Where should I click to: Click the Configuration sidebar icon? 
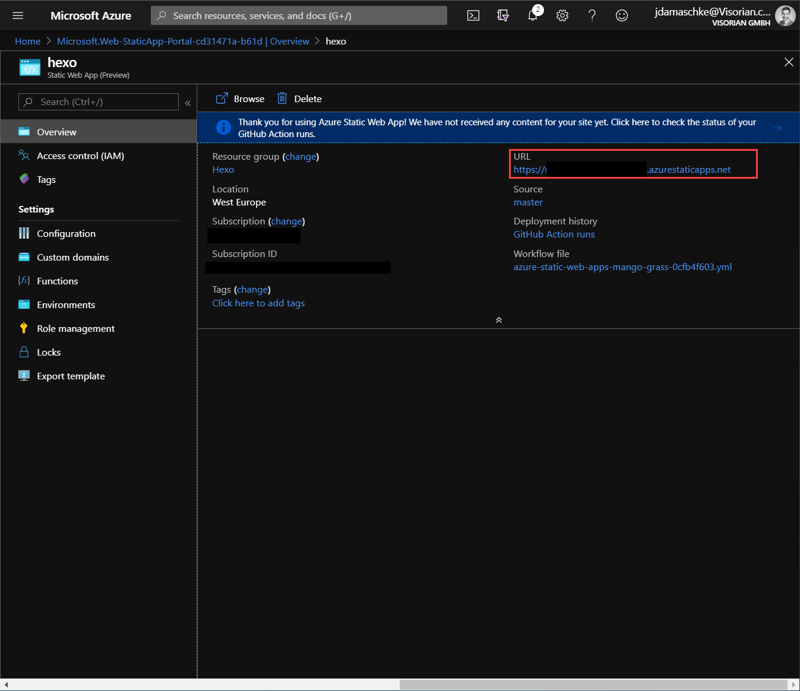(x=24, y=233)
